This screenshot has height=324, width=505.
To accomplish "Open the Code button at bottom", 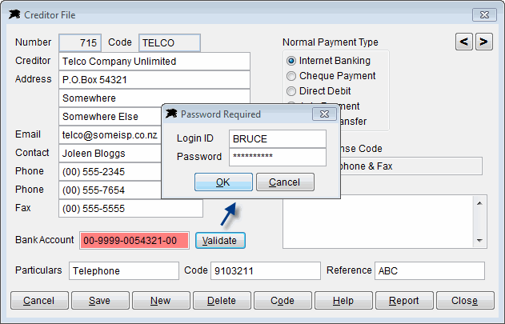I will 283,301.
